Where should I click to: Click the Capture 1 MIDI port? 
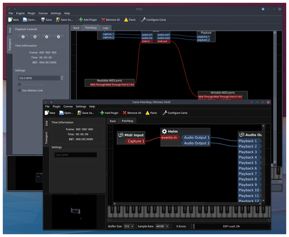point(135,141)
